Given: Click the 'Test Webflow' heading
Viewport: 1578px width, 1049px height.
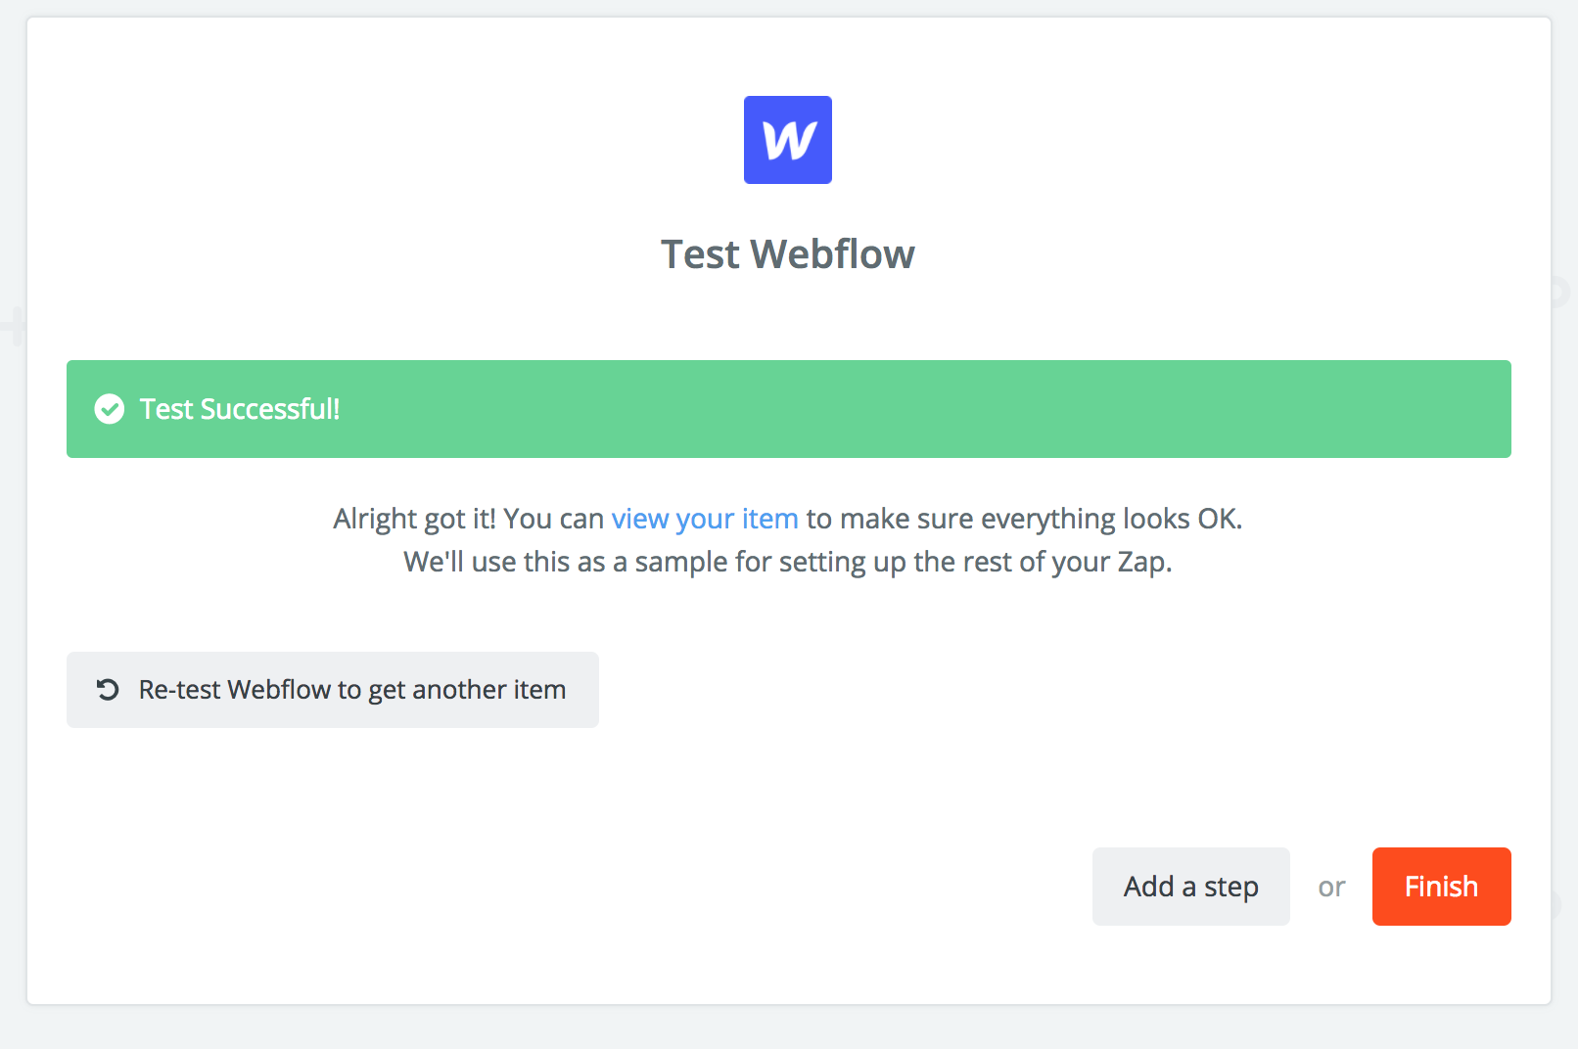Looking at the screenshot, I should coord(788,254).
